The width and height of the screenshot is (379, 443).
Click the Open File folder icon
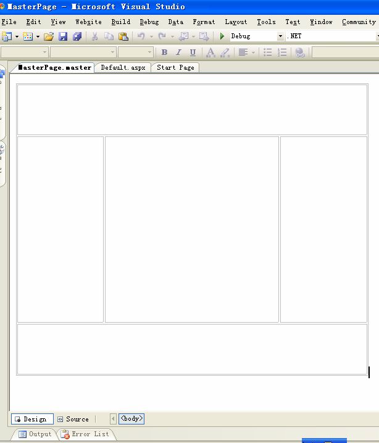click(x=49, y=36)
